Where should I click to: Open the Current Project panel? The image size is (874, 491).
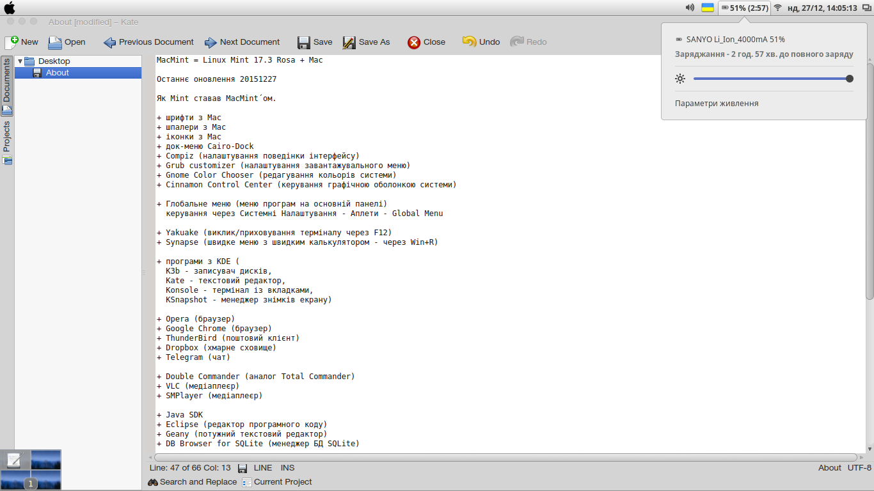[x=277, y=482]
